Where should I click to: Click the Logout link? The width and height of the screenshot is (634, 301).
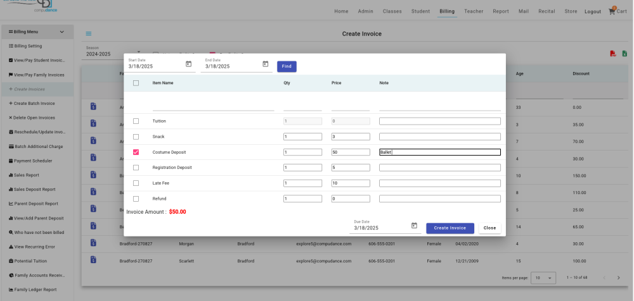click(x=593, y=12)
